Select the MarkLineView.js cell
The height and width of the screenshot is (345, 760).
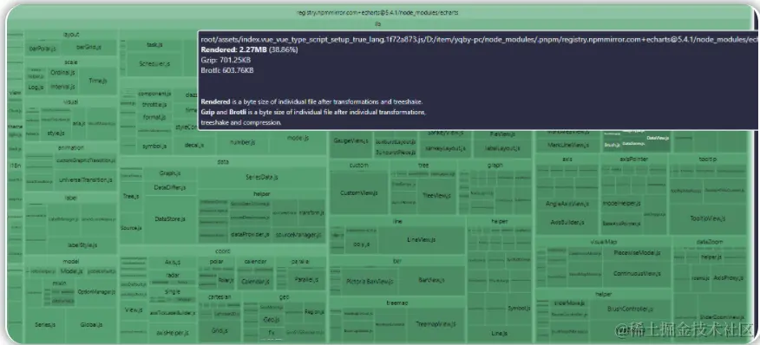[x=568, y=145]
